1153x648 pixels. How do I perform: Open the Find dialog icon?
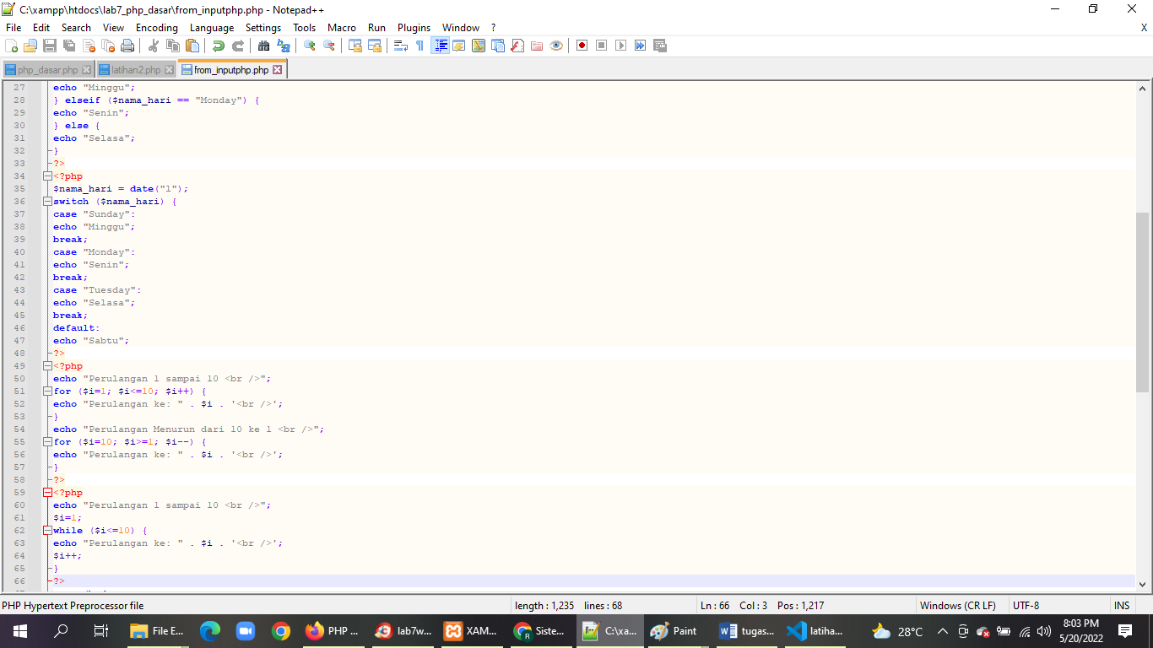pos(263,46)
